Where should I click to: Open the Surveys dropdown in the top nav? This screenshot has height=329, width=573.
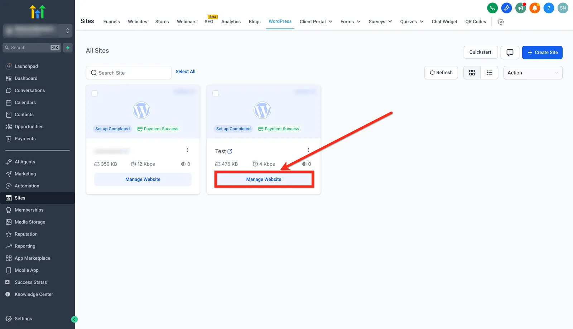380,21
